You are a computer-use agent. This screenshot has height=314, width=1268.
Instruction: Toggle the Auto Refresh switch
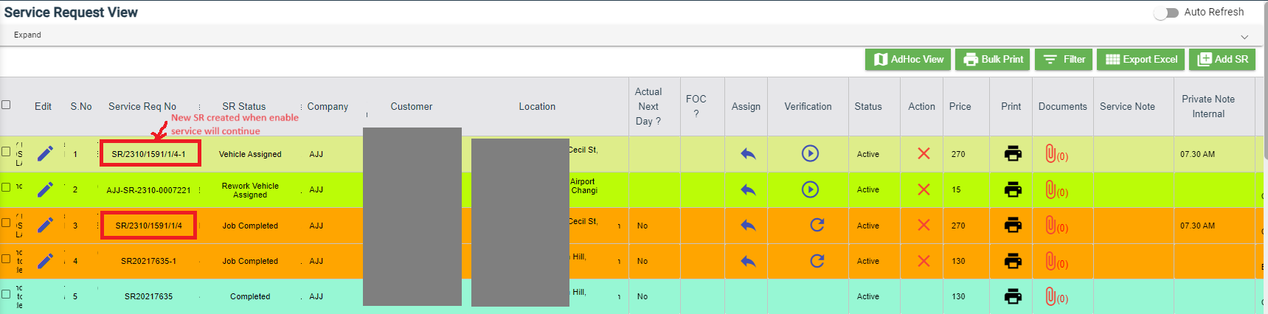[1166, 13]
